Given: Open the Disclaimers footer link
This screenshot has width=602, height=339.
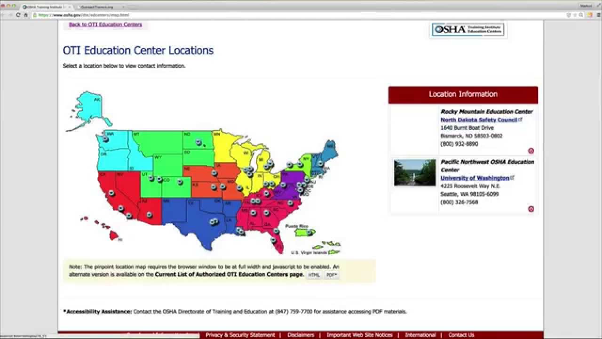Looking at the screenshot, I should 301,335.
